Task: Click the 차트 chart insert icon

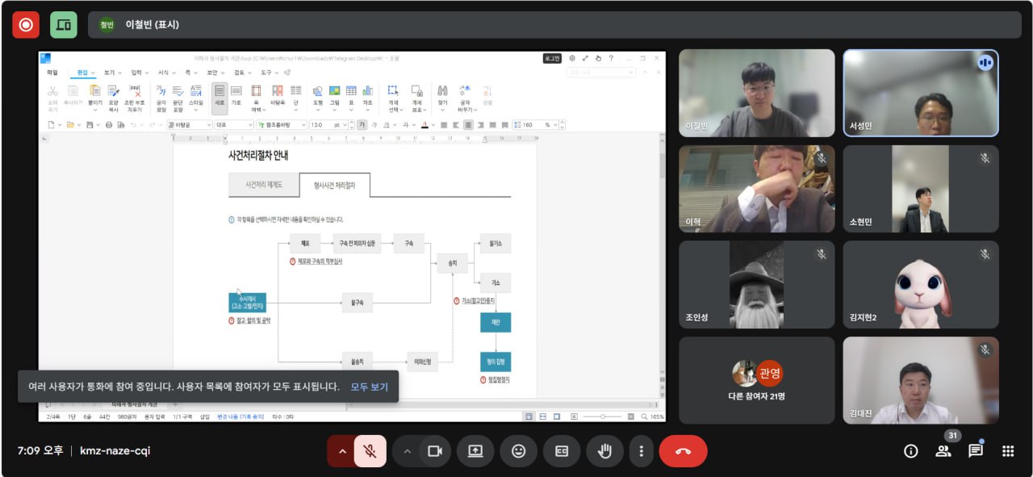Action: pyautogui.click(x=368, y=96)
